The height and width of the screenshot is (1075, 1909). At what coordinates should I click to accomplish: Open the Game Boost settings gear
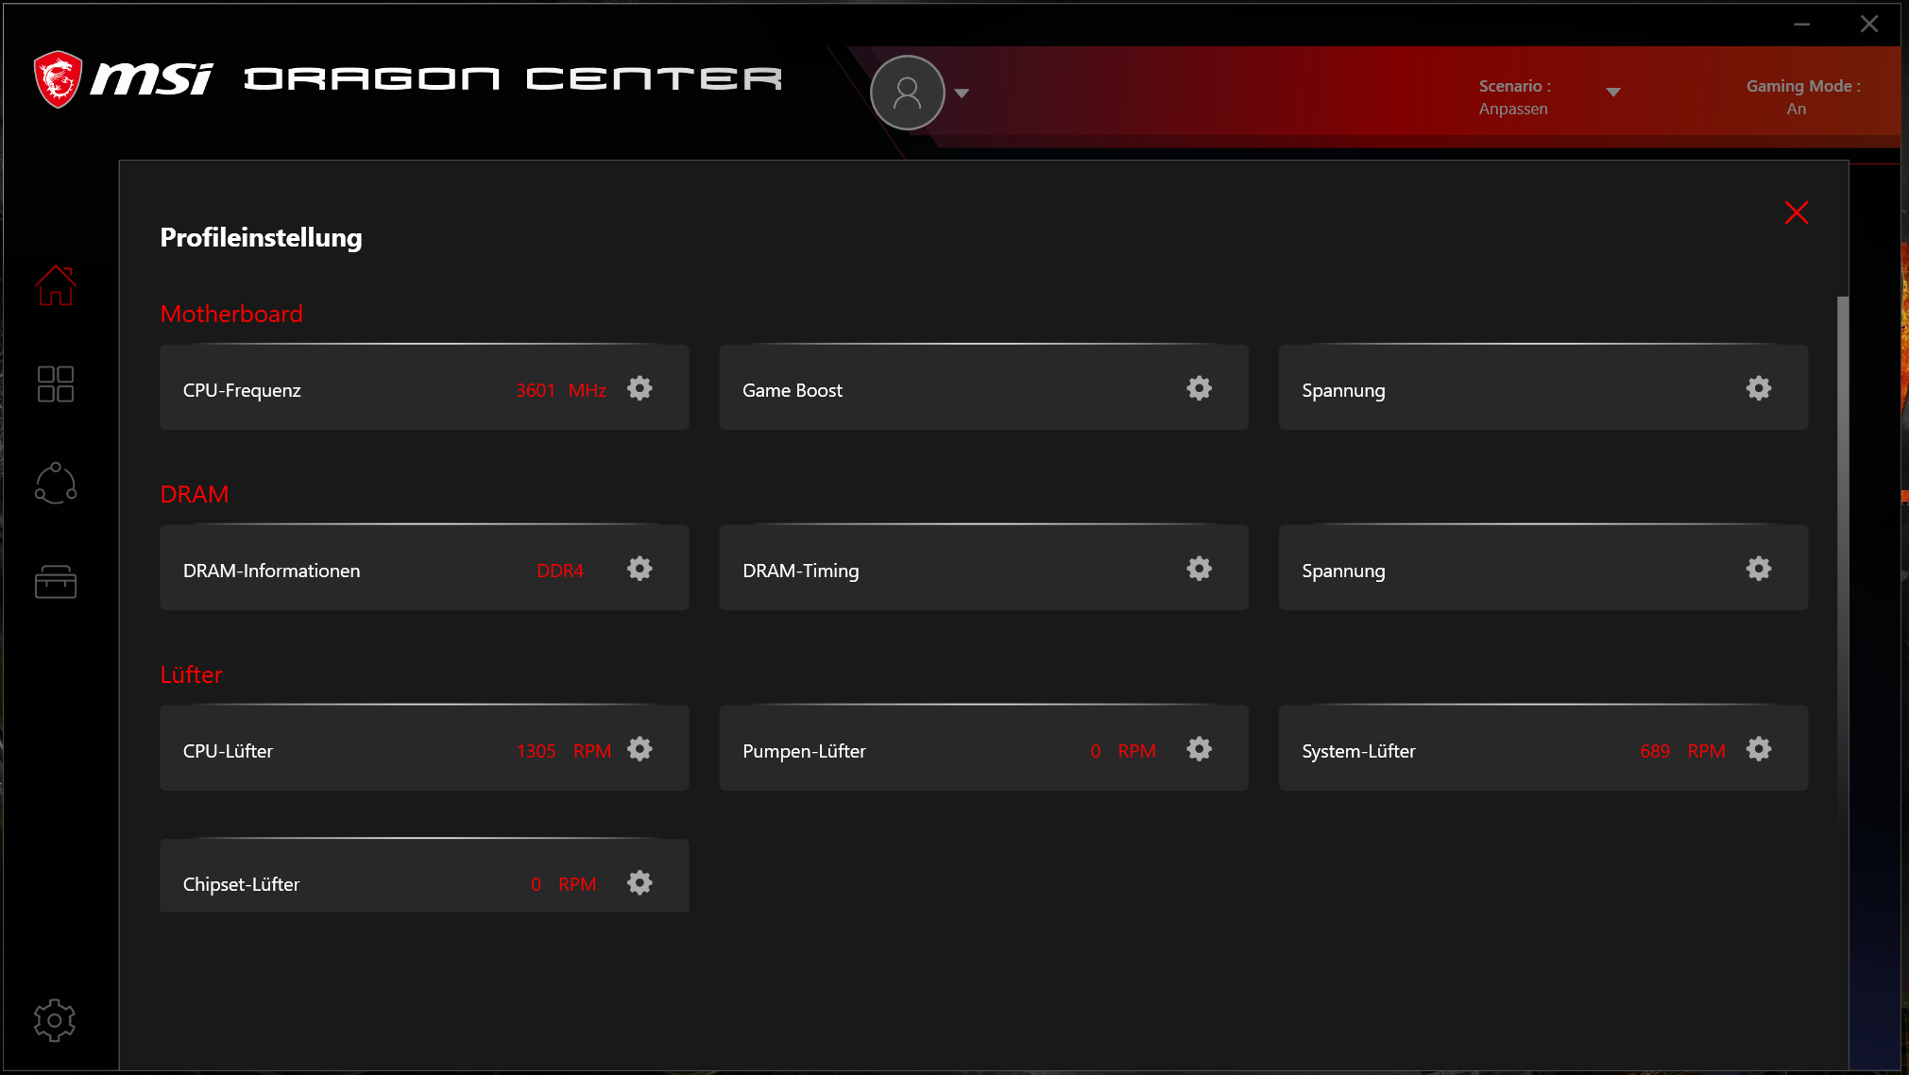click(1199, 388)
